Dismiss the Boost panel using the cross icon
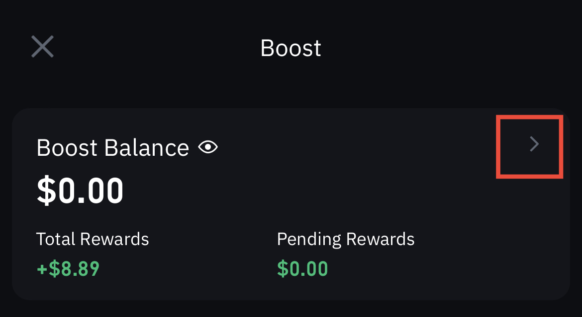Screen dimensions: 582x317 [42, 47]
